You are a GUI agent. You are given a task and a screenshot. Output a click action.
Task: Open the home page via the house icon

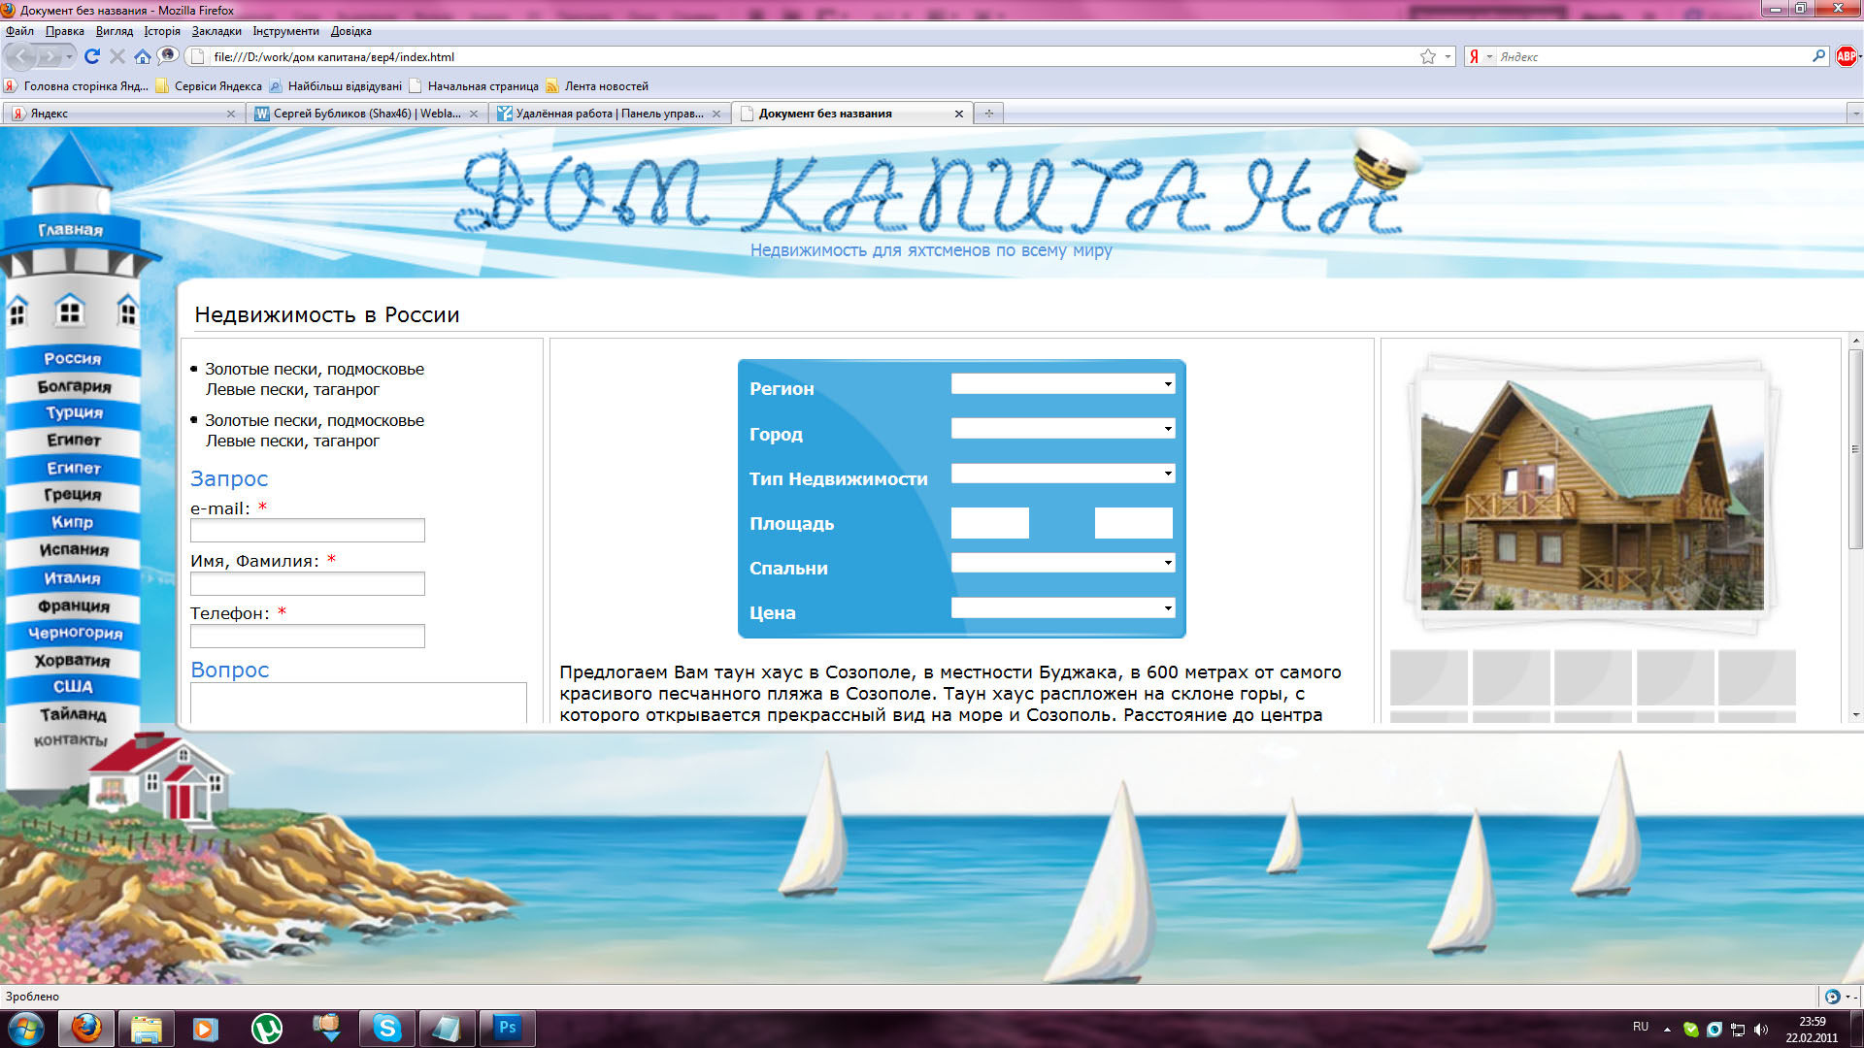point(144,55)
